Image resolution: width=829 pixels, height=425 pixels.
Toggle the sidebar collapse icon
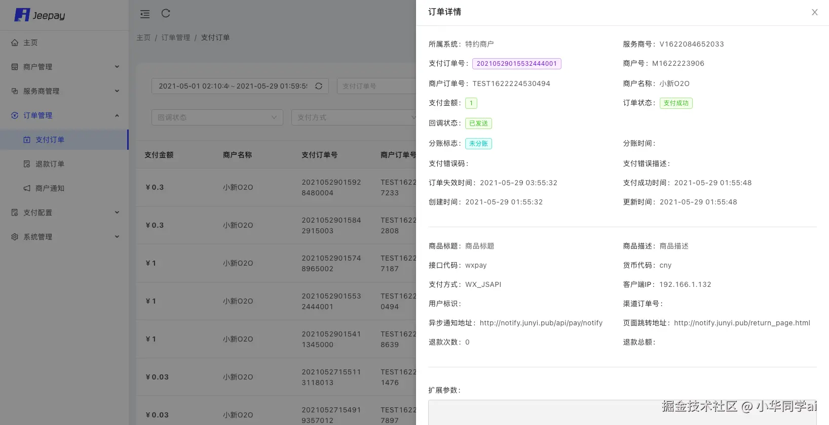pos(145,14)
